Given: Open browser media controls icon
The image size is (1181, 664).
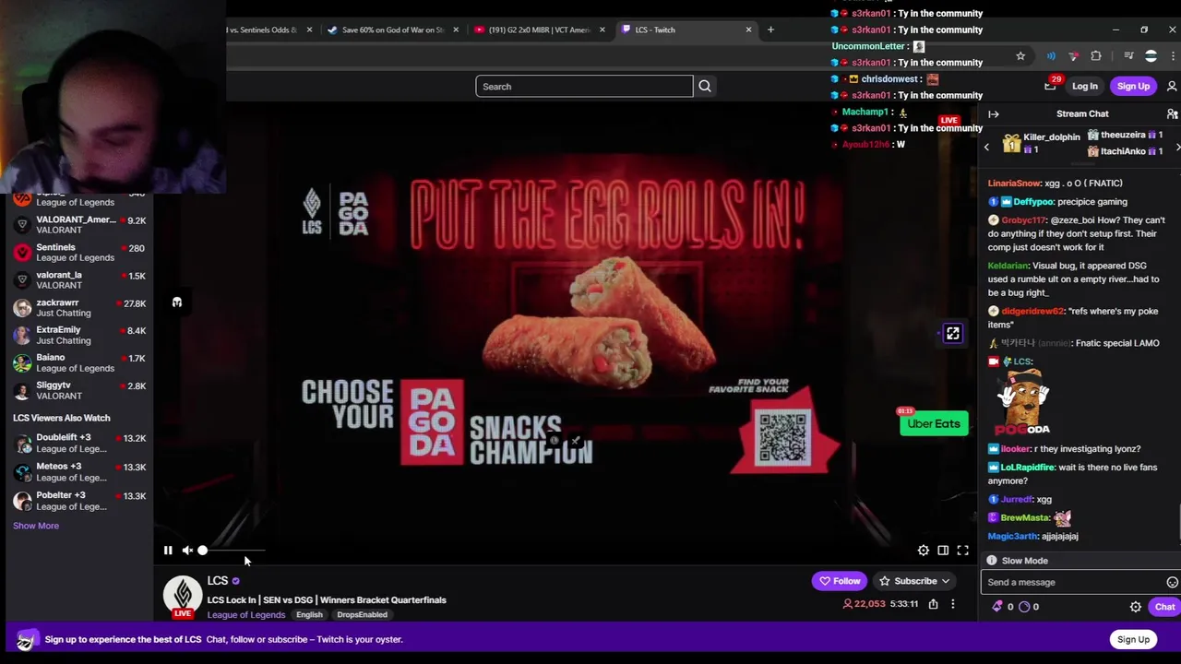Looking at the screenshot, I should coord(1128,56).
